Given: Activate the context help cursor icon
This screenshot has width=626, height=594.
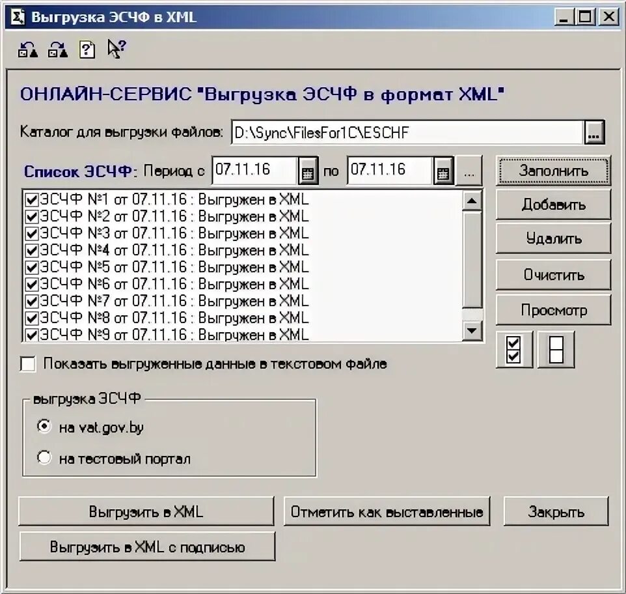Looking at the screenshot, I should (116, 49).
